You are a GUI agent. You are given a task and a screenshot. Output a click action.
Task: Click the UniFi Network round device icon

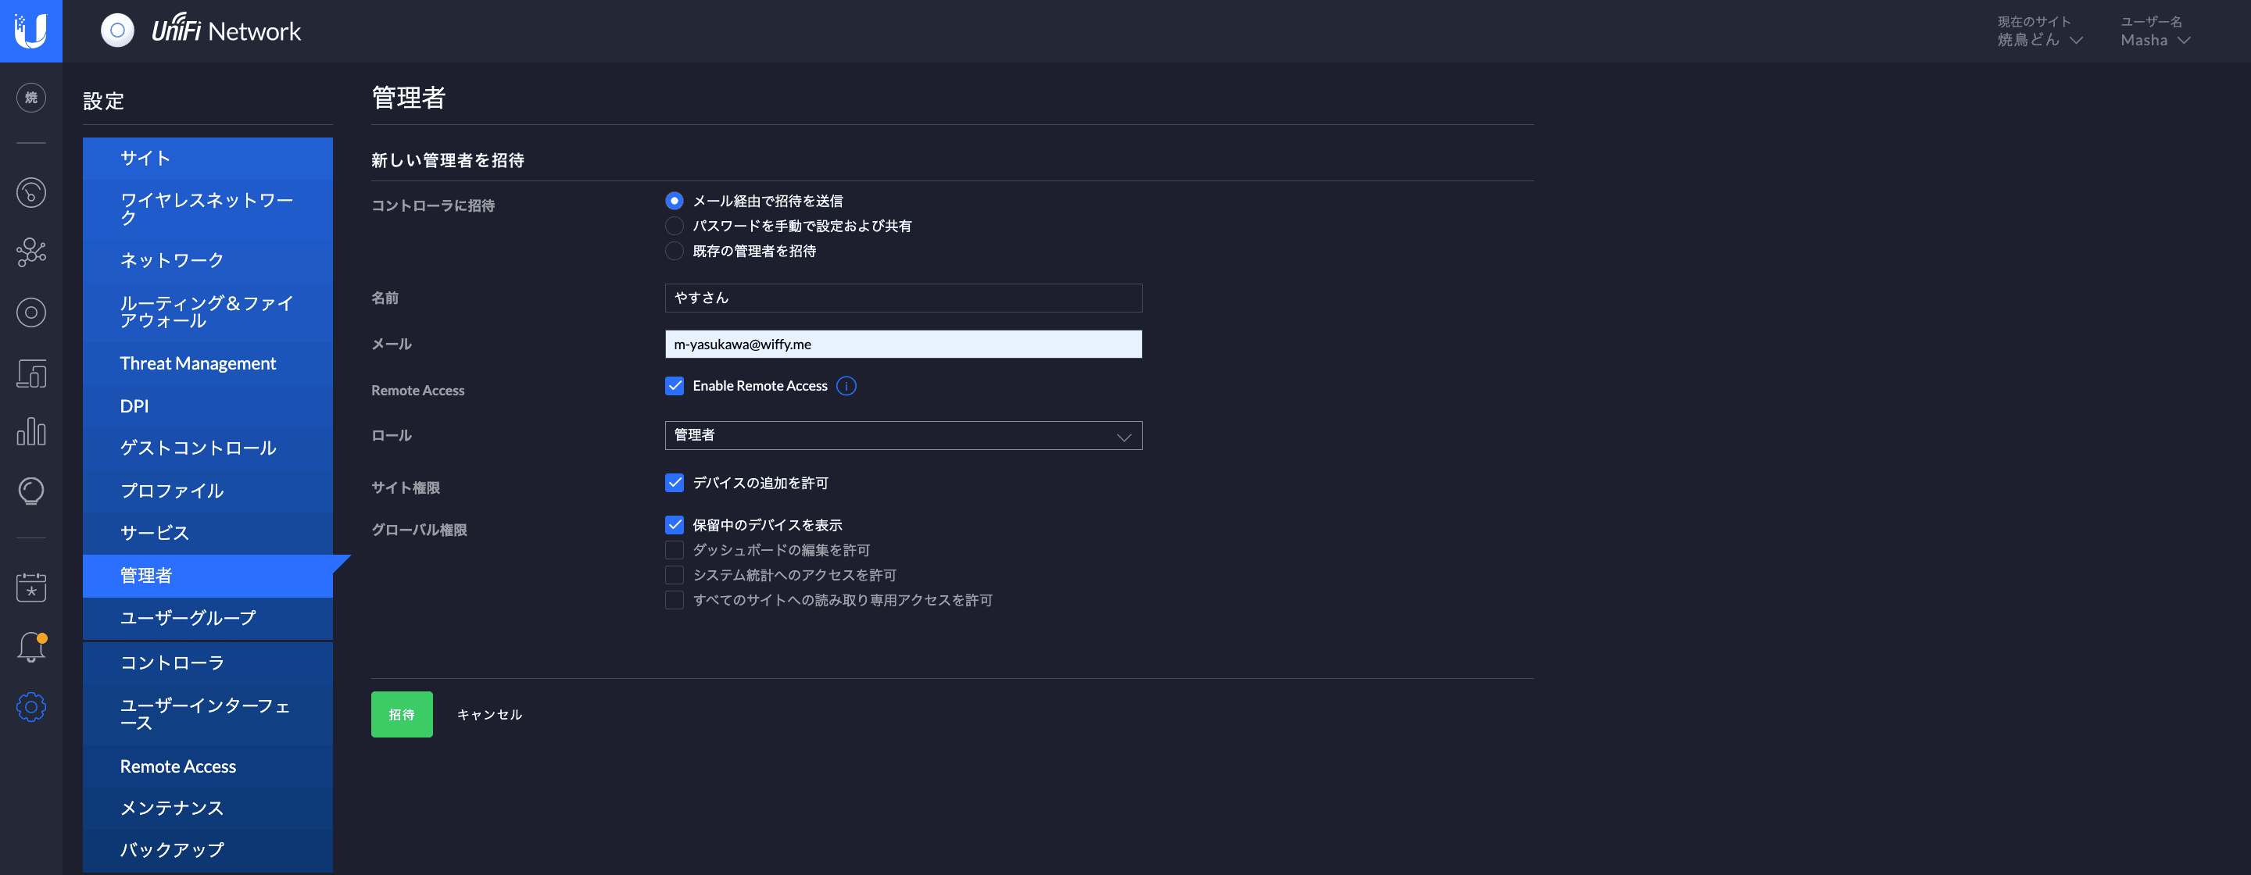(117, 30)
